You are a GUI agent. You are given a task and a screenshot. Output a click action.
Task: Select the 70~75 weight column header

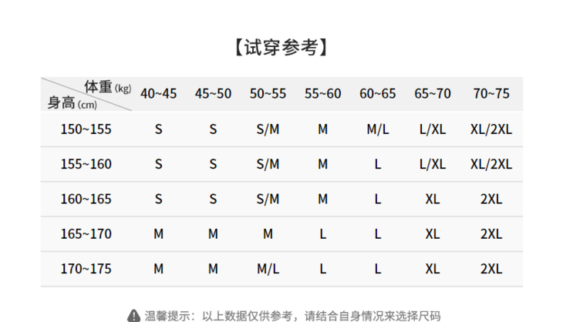tap(491, 93)
